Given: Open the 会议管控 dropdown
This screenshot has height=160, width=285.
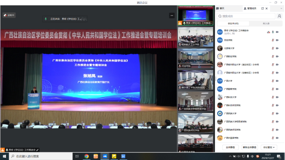Looking at the screenshot, I should point(269,147).
